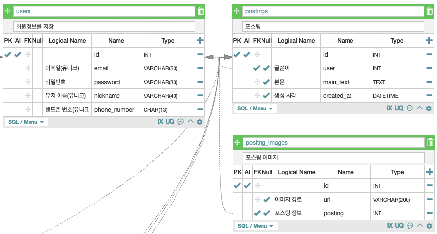The width and height of the screenshot is (437, 234).
Task: Select the VARCHAR(200) type cell
Action: 398,200
